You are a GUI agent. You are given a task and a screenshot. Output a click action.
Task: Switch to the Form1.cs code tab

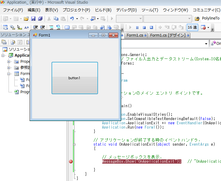(x=136, y=35)
